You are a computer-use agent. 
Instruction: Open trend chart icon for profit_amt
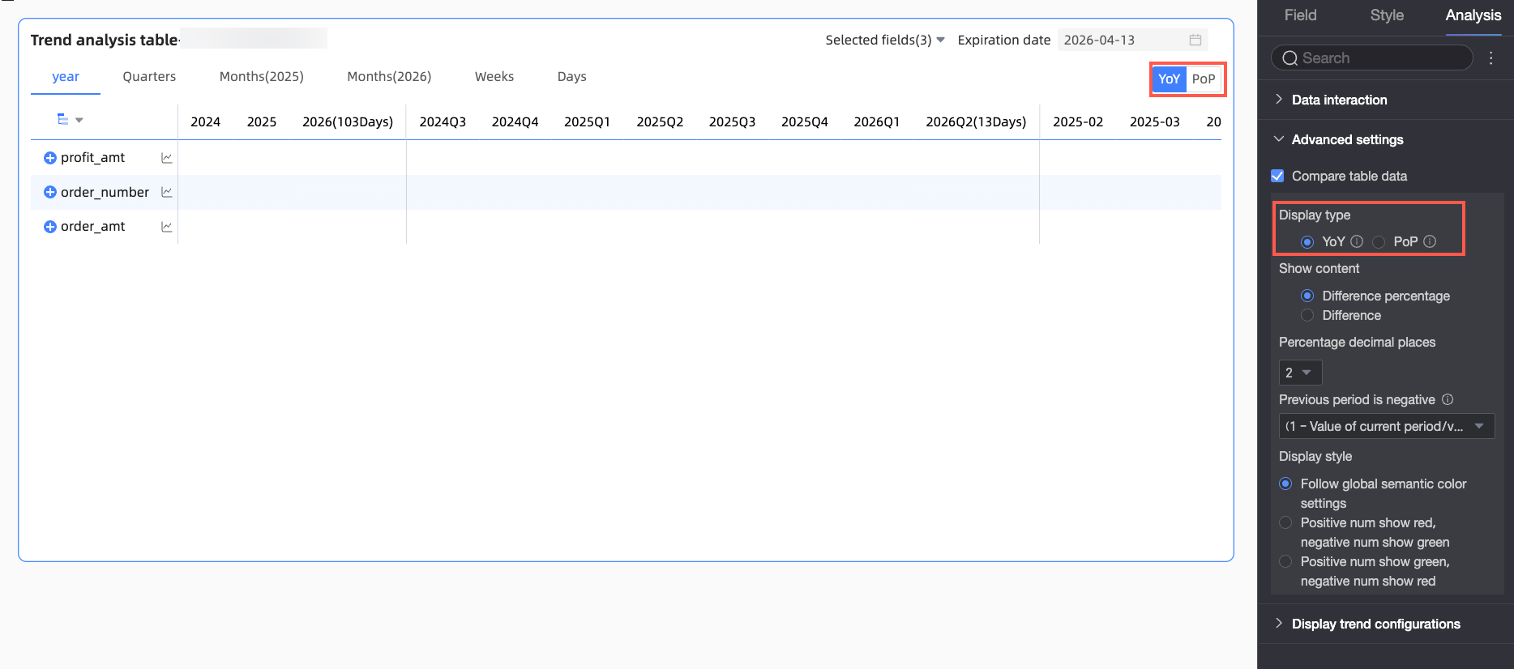[x=167, y=158]
